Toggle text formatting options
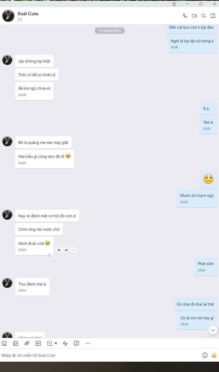The width and height of the screenshot is (219, 372). (x=65, y=343)
